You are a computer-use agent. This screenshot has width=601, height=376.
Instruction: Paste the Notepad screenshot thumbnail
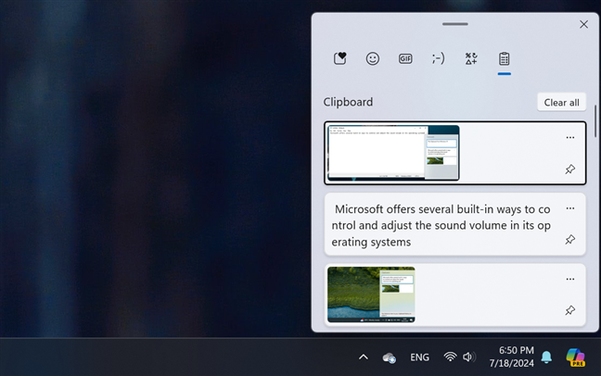click(x=393, y=153)
